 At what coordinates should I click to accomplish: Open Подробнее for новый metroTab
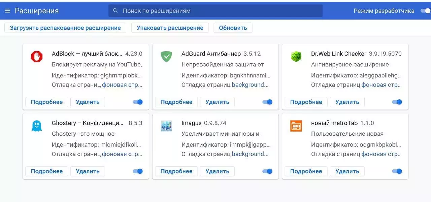(x=306, y=171)
